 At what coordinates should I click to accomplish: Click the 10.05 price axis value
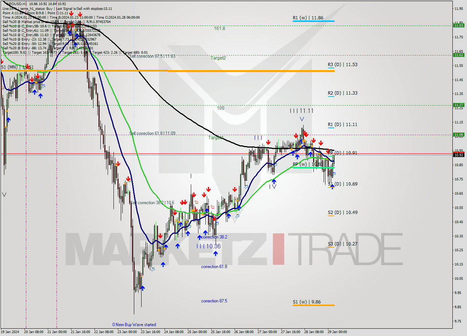coord(459,278)
